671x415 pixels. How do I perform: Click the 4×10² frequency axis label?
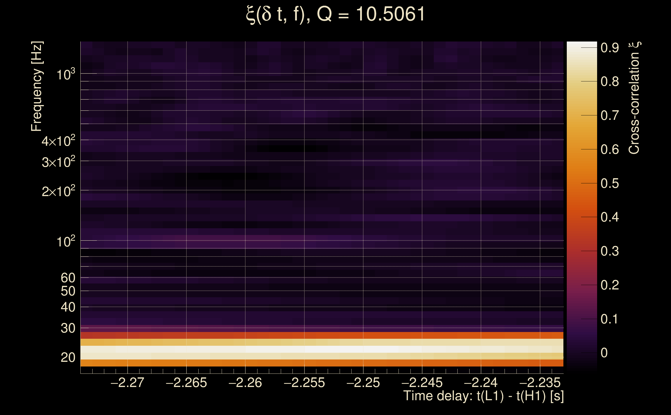[58, 141]
